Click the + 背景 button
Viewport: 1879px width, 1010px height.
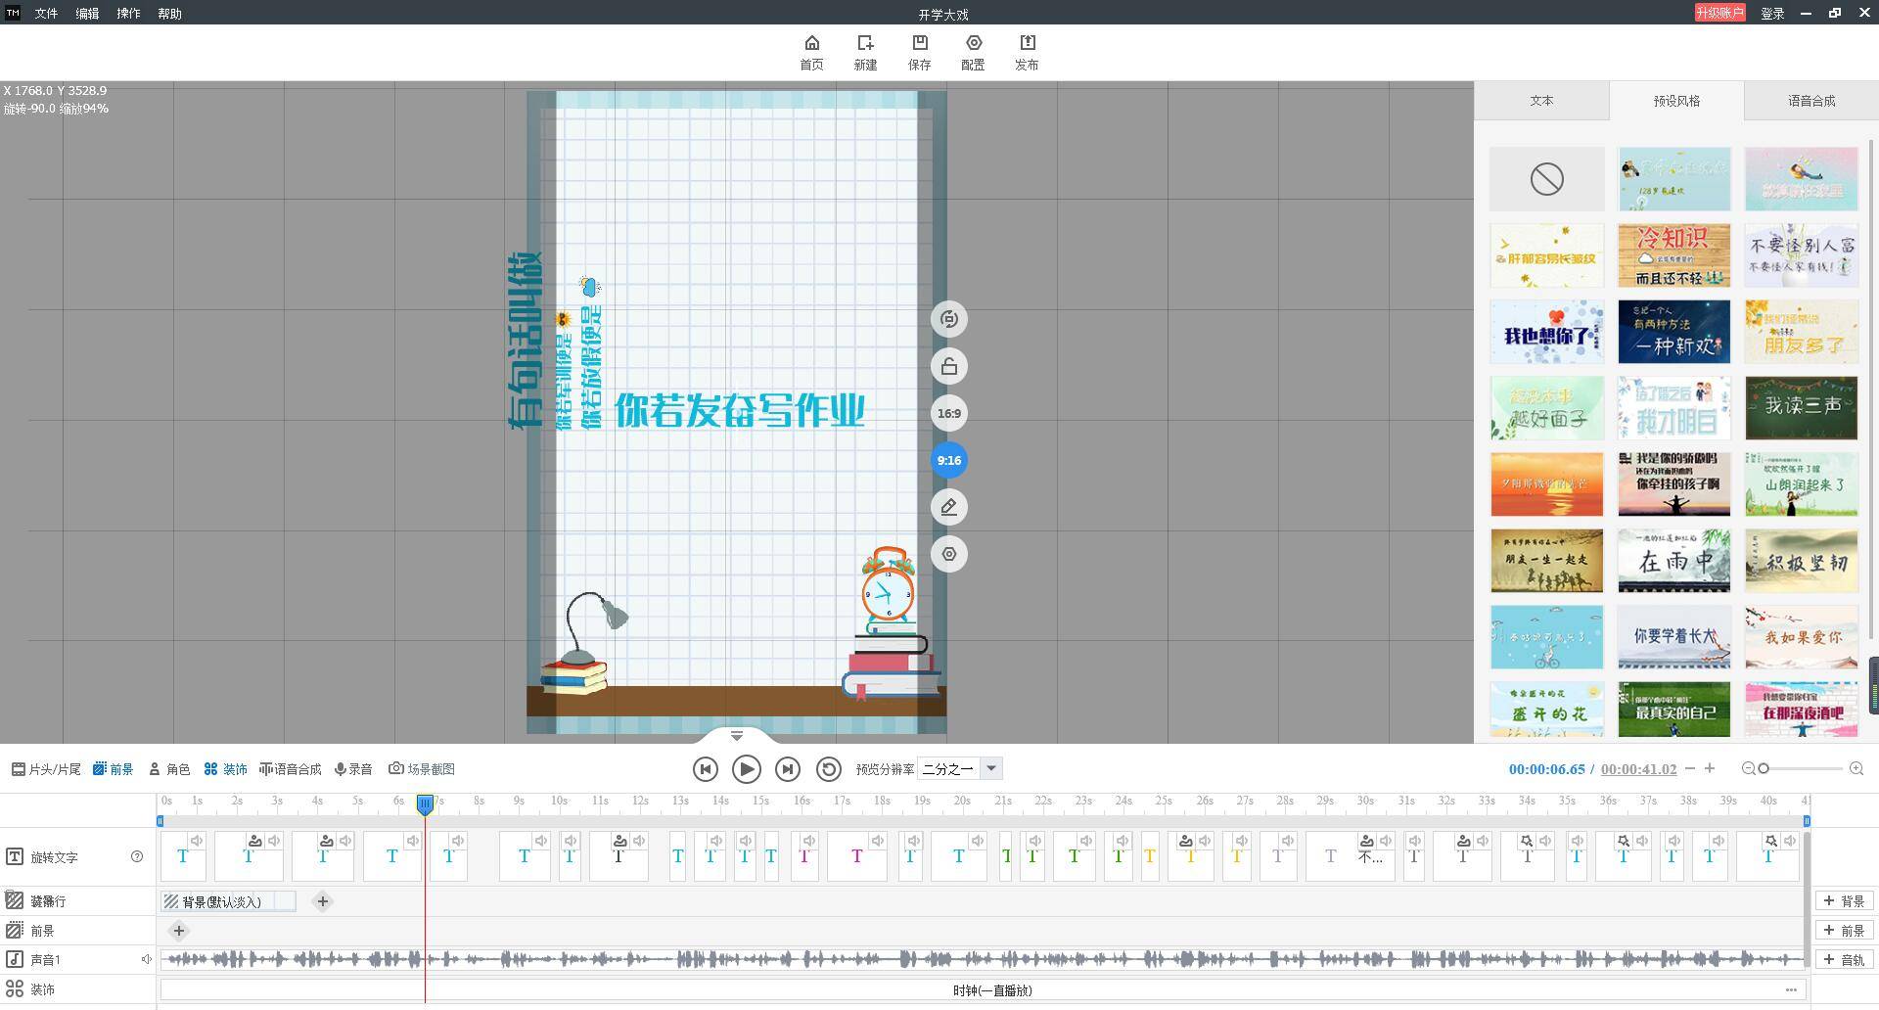point(1845,901)
